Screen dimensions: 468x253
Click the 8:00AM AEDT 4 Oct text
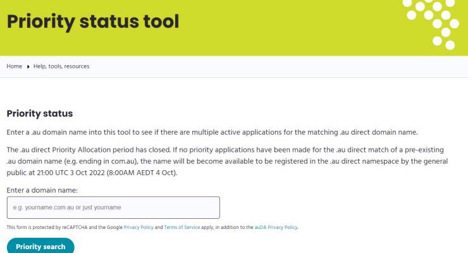tap(142, 173)
